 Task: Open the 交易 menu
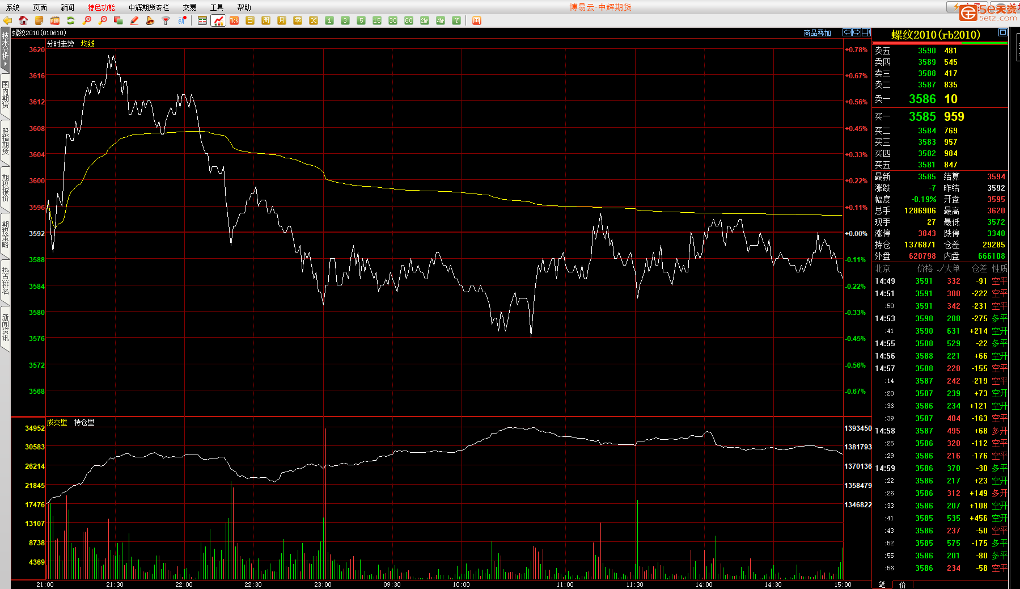(x=190, y=7)
